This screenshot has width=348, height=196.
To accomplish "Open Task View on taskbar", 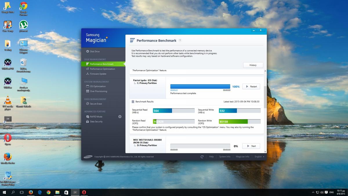I will [x=22, y=192].
